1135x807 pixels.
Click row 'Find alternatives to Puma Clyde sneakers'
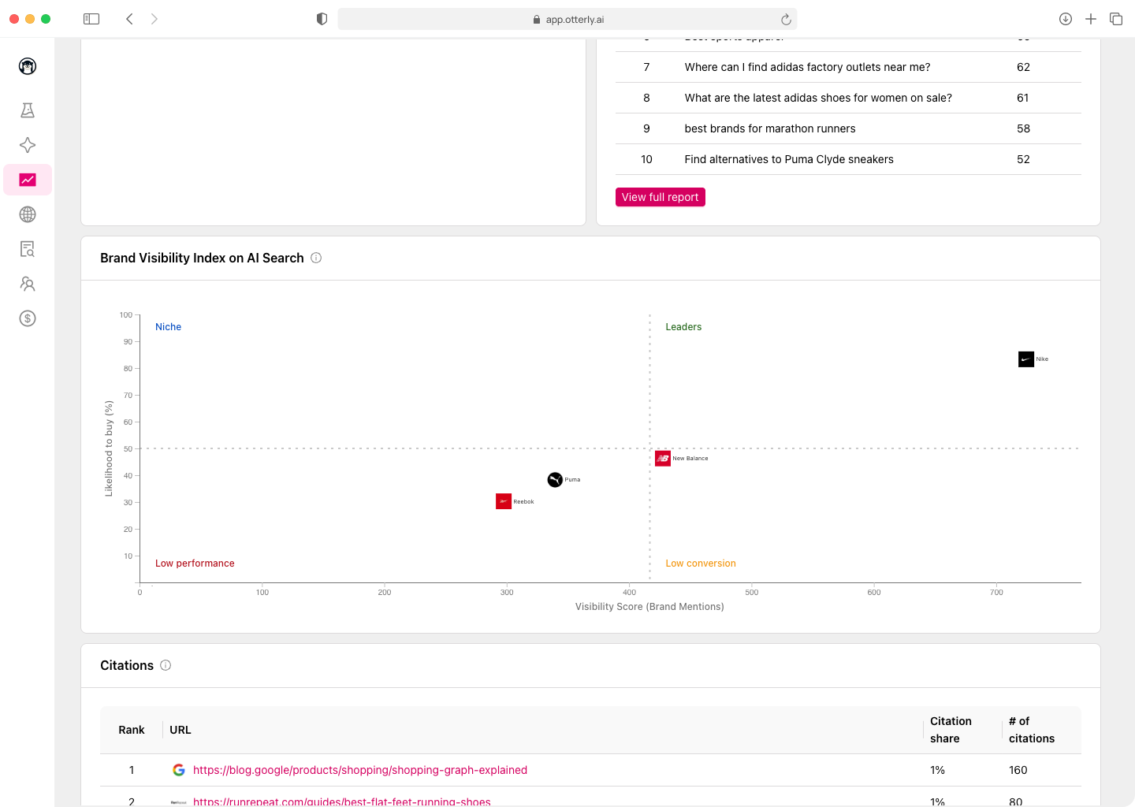[848, 159]
